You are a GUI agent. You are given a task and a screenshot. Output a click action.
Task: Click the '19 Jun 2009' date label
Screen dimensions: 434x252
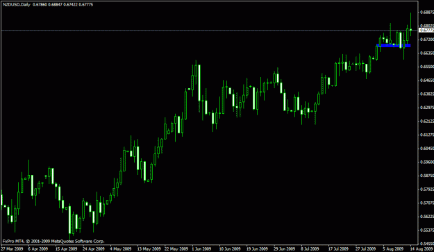tap(257, 249)
